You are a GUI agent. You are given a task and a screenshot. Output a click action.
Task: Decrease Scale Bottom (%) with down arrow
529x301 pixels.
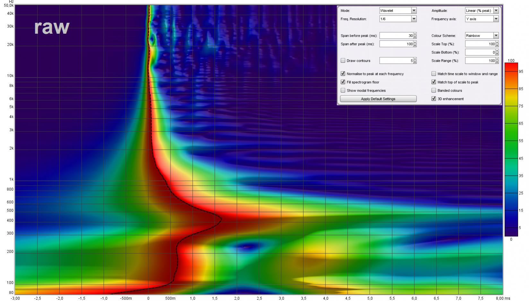point(497,54)
